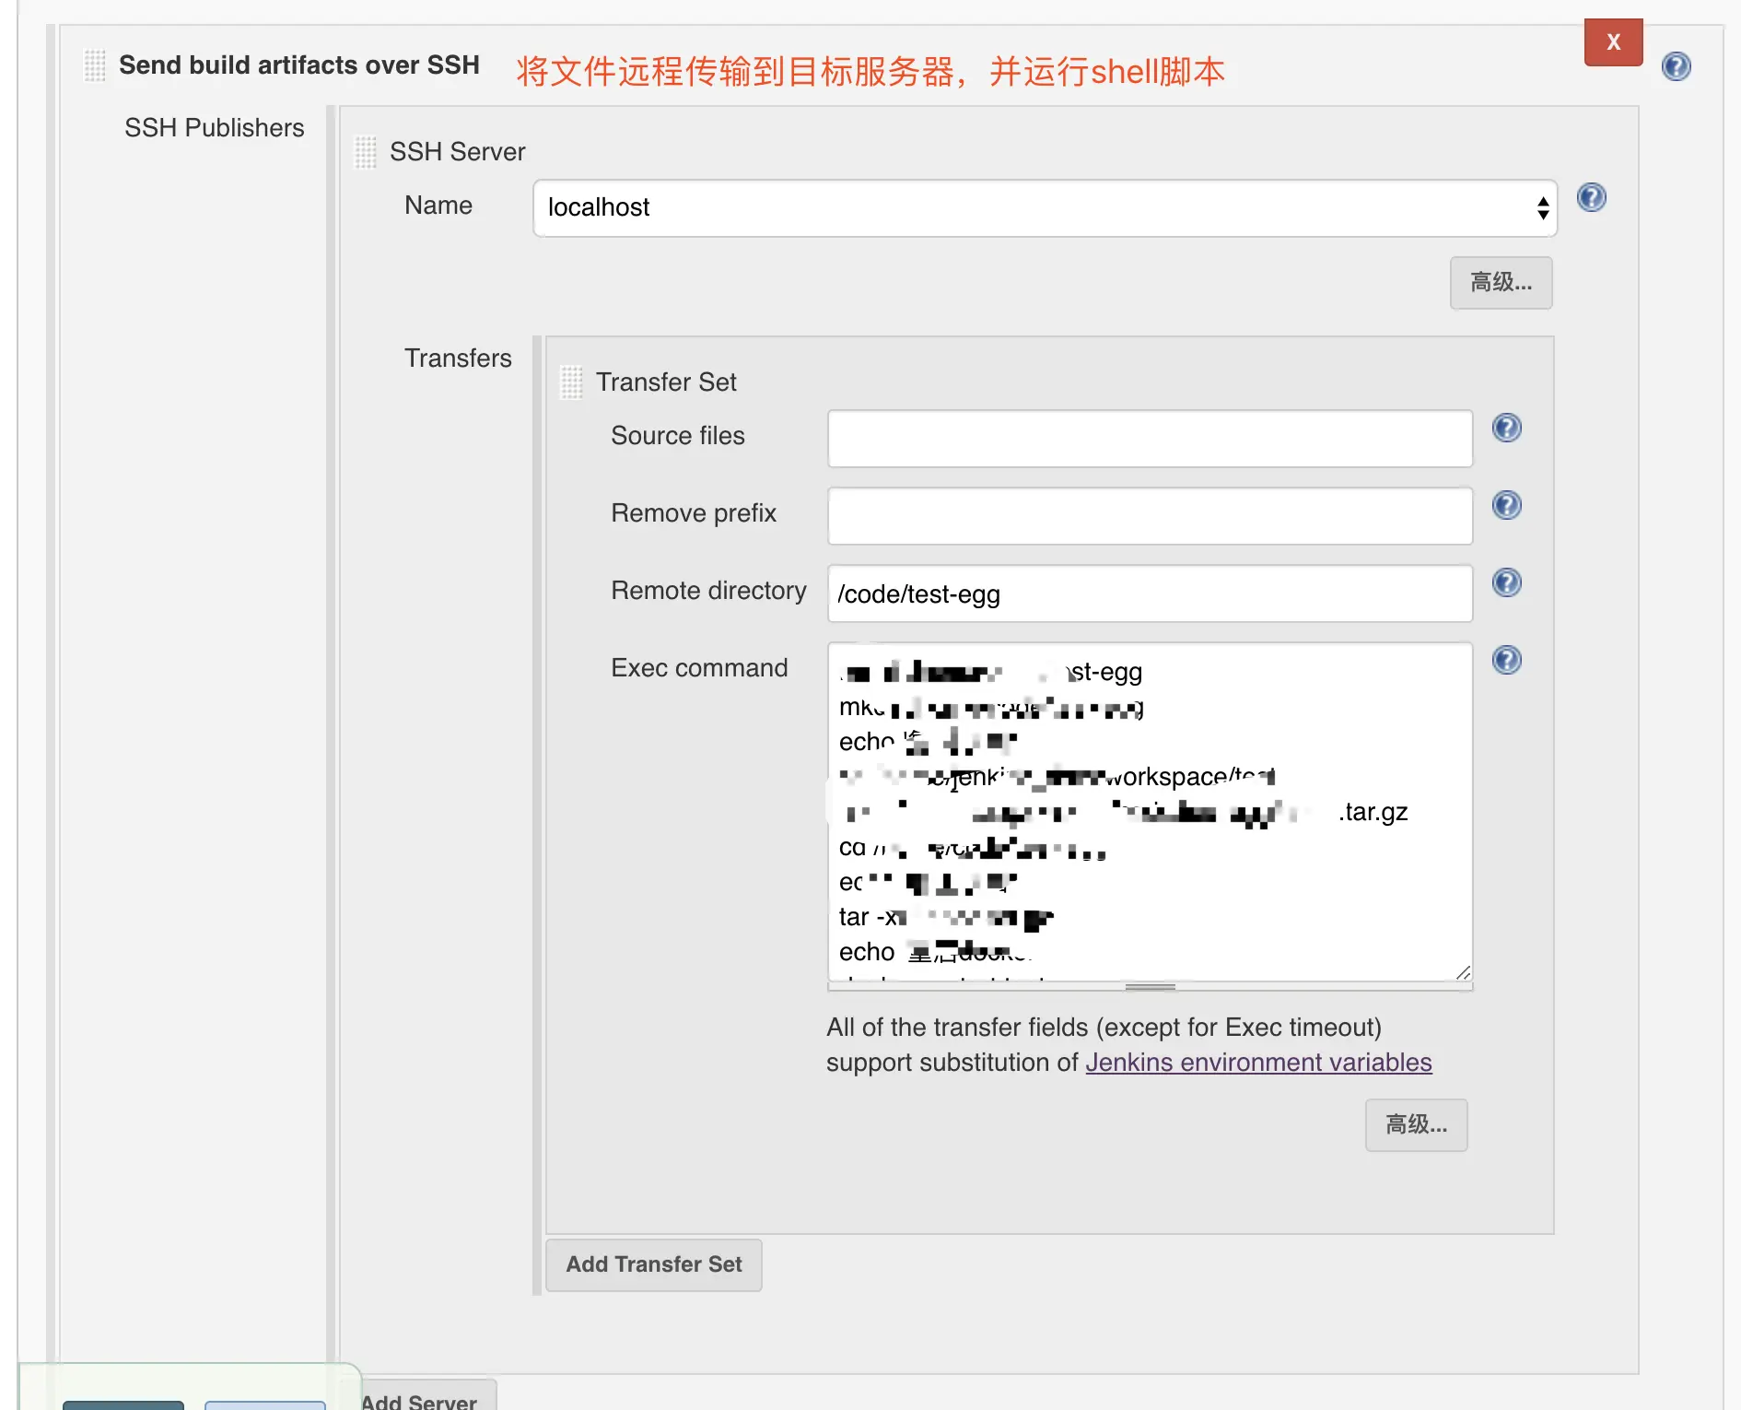The width and height of the screenshot is (1741, 1410).
Task: Open help for Send build artifacts over SSH
Action: 1676,66
